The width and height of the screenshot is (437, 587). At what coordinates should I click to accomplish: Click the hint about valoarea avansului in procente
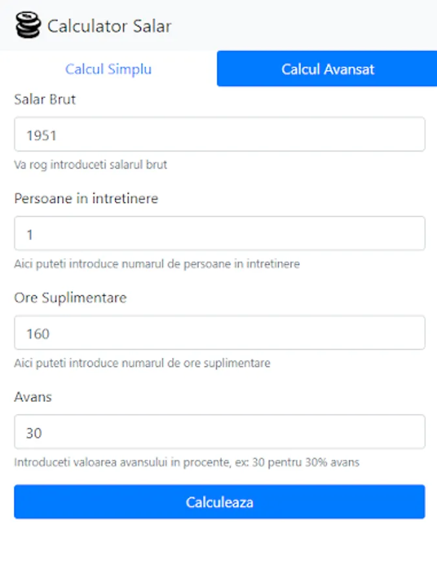click(187, 462)
